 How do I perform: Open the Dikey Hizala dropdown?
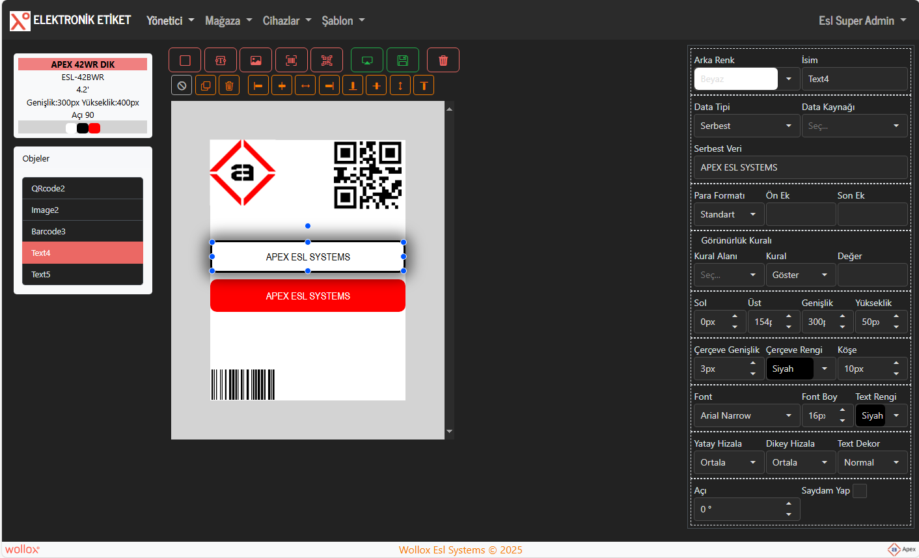coord(801,462)
